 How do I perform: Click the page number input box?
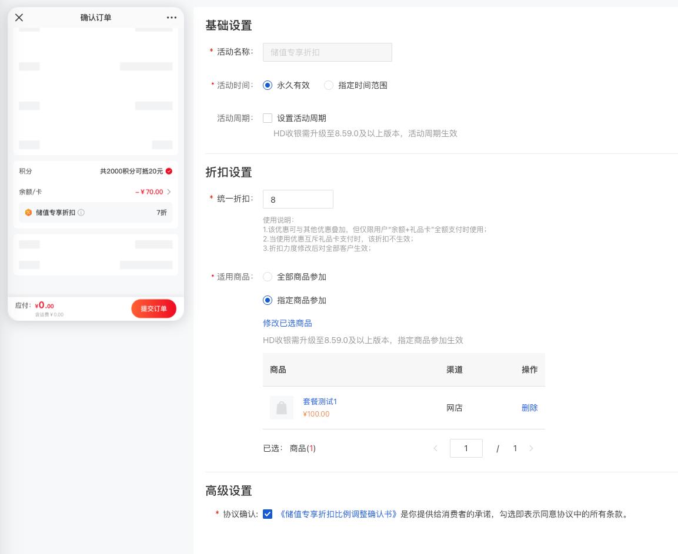tap(466, 448)
